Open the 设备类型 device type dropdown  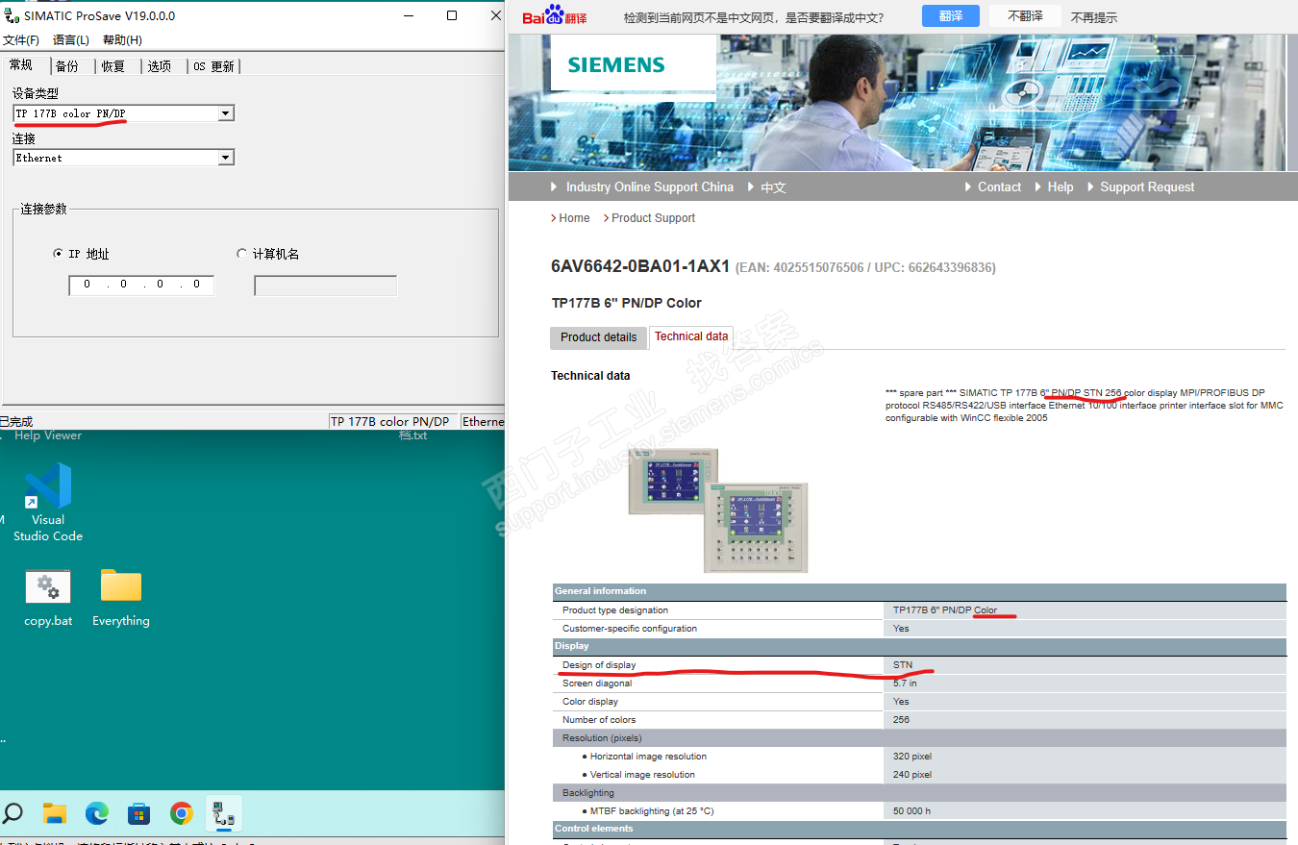225,113
